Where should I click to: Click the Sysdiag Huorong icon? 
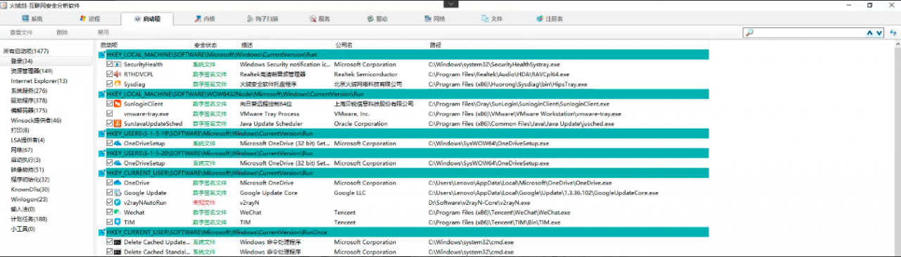[118, 84]
